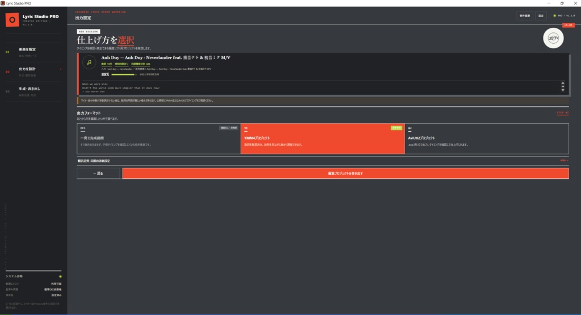Click the 設定済み save location value
The image size is (581, 315).
[x=56, y=295]
